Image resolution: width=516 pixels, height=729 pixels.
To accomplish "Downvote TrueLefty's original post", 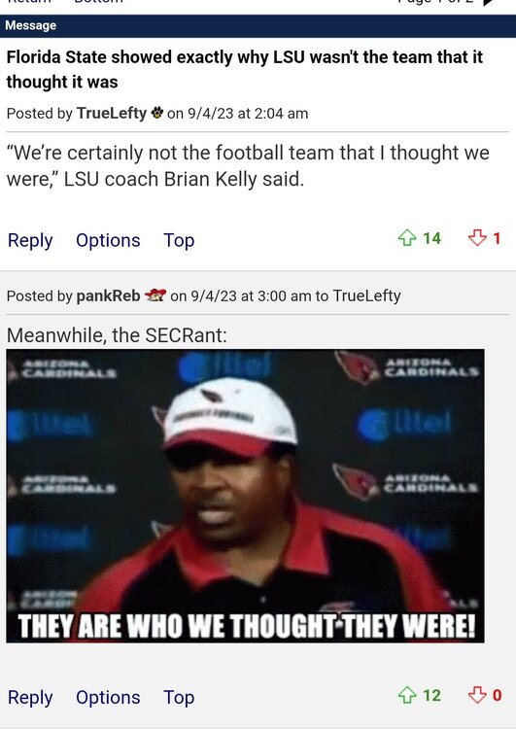I will click(477, 238).
